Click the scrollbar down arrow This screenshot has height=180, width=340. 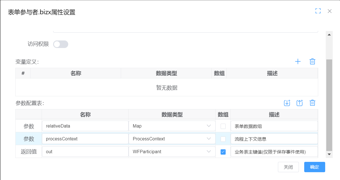click(x=329, y=154)
